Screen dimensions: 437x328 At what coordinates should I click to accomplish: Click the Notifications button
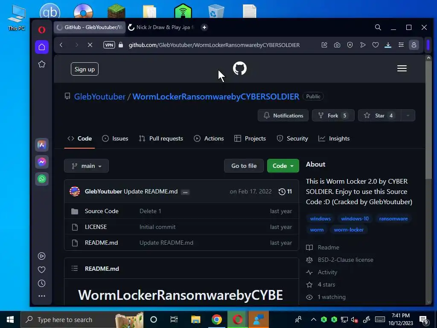pyautogui.click(x=283, y=115)
